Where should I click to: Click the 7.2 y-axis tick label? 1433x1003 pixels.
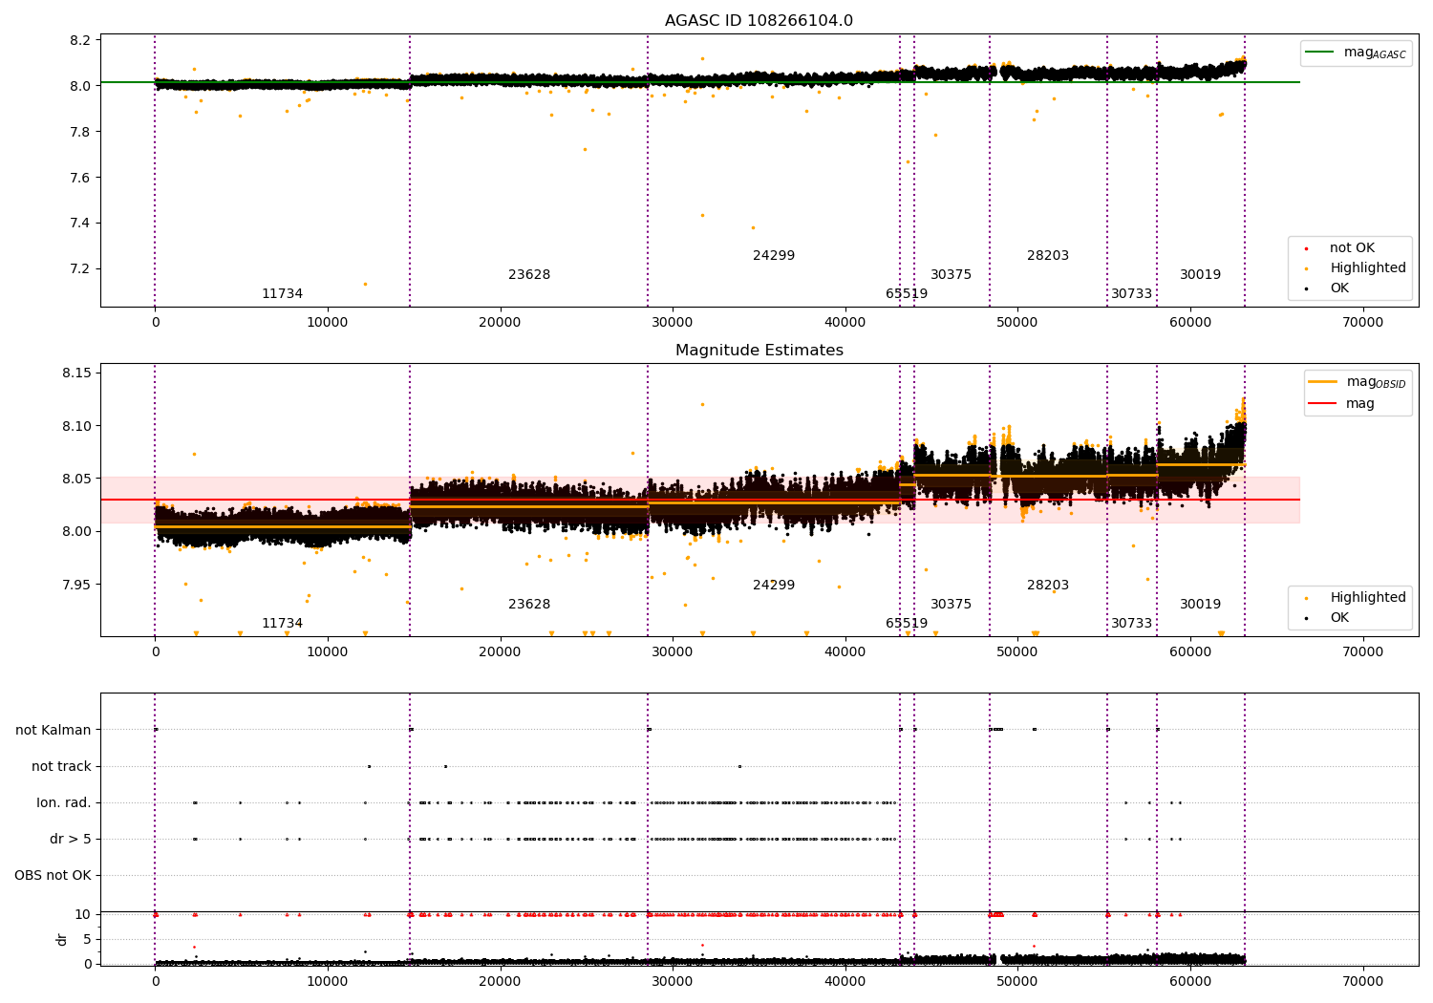click(x=80, y=269)
